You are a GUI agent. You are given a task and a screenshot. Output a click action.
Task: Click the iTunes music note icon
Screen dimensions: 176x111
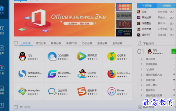(111, 91)
